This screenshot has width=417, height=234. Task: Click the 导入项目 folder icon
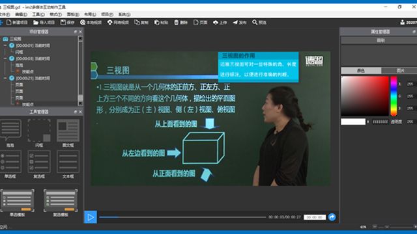pos(36,23)
